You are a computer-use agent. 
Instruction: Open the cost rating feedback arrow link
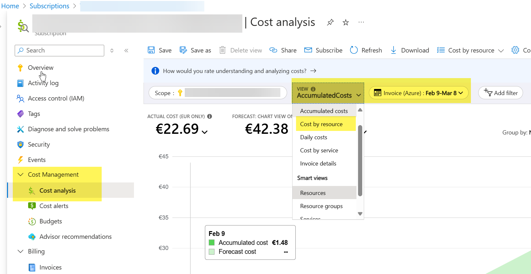pyautogui.click(x=313, y=71)
